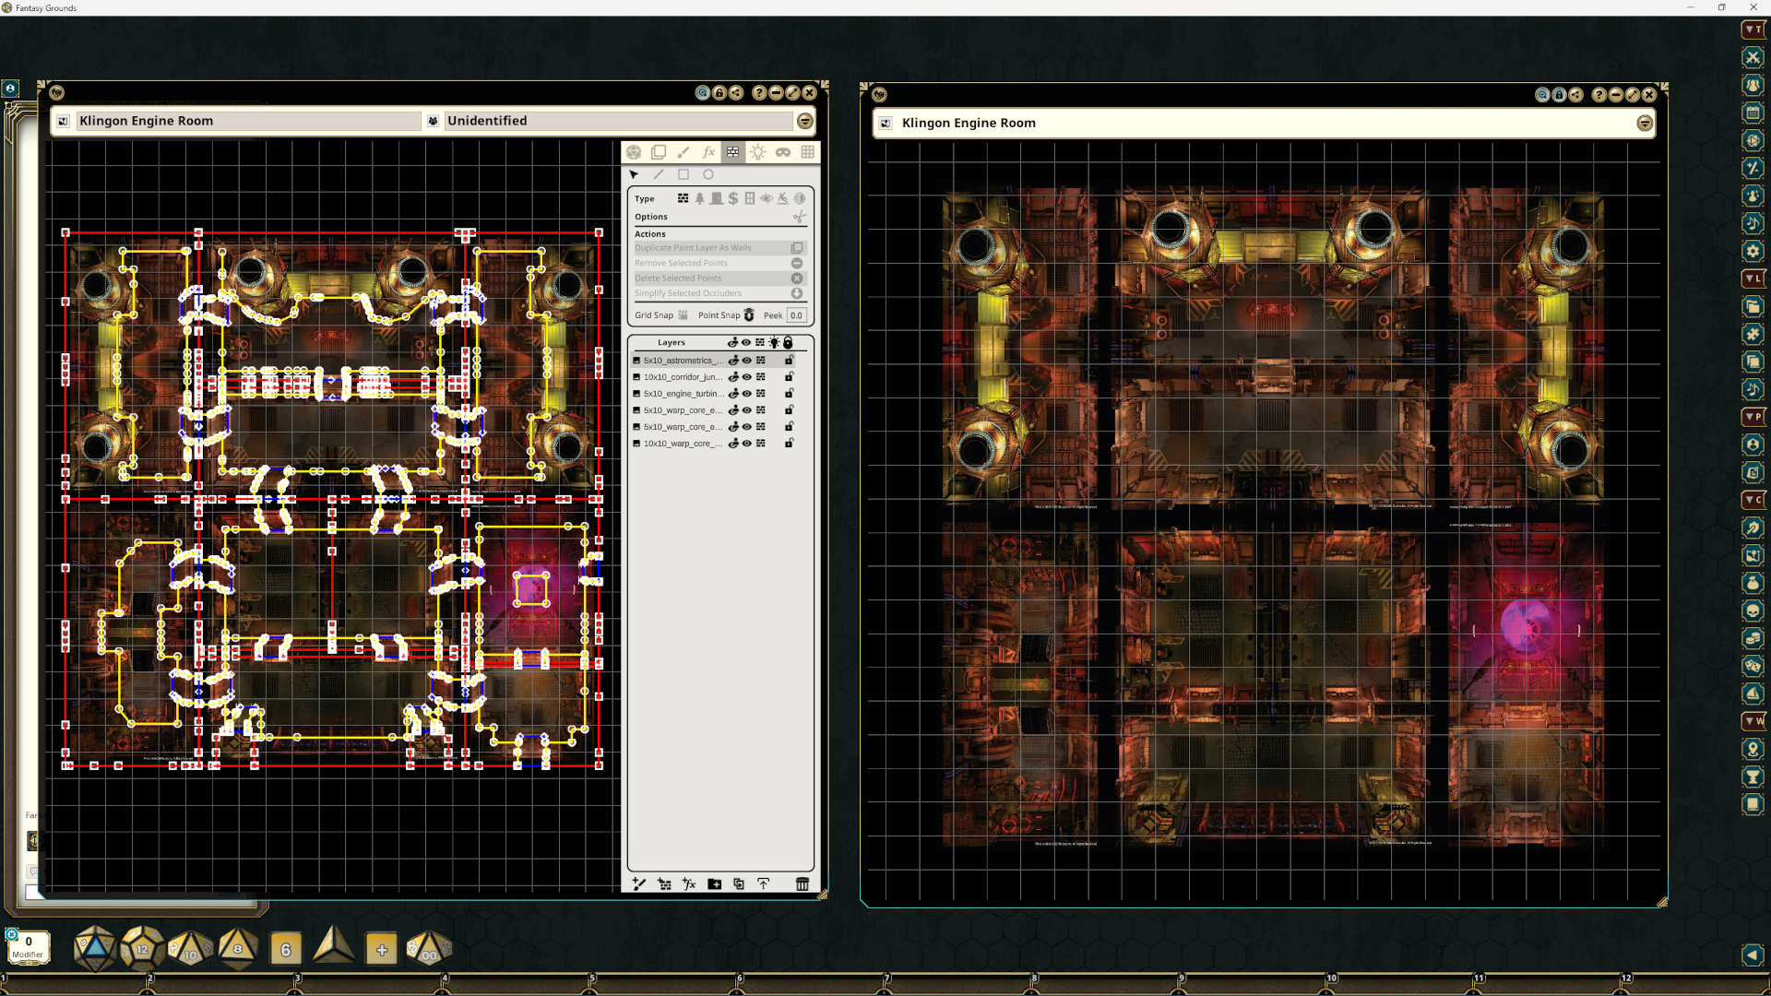Expand the W category in the right sidebar

(1752, 722)
